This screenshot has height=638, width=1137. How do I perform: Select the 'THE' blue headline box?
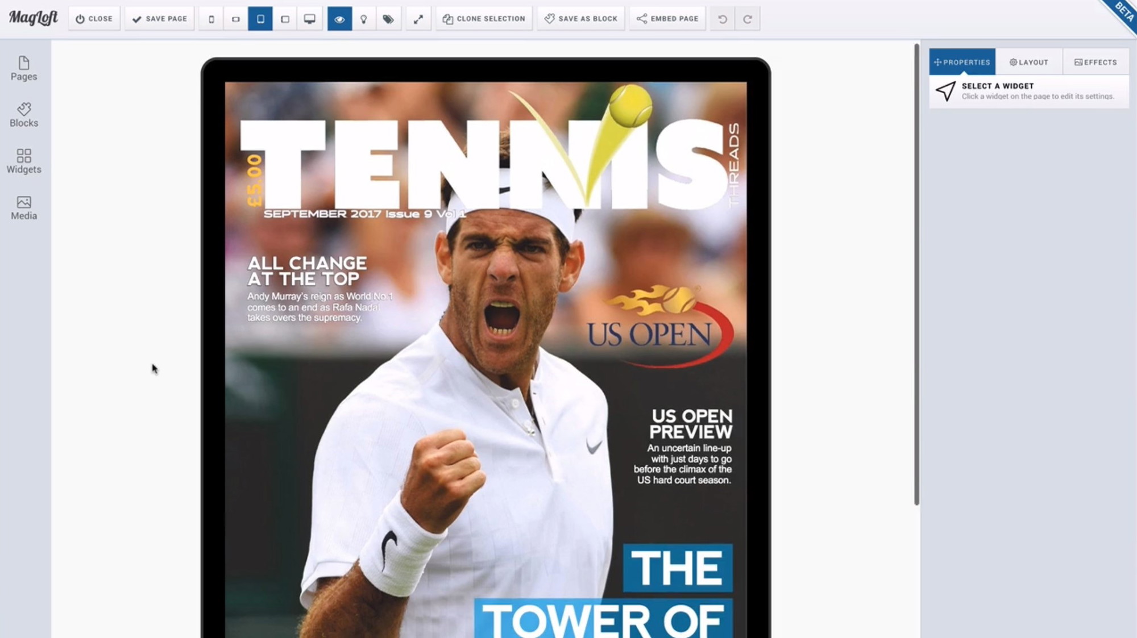click(678, 568)
